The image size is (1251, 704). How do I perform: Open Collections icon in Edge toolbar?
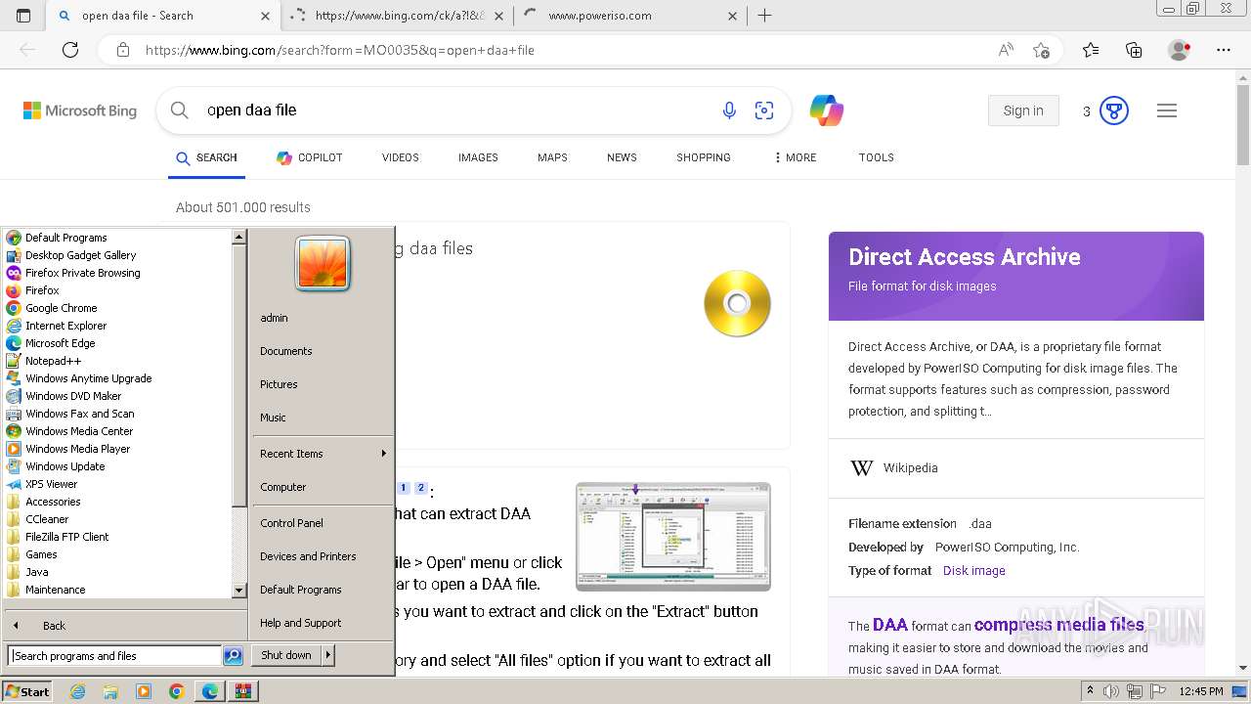1134,50
